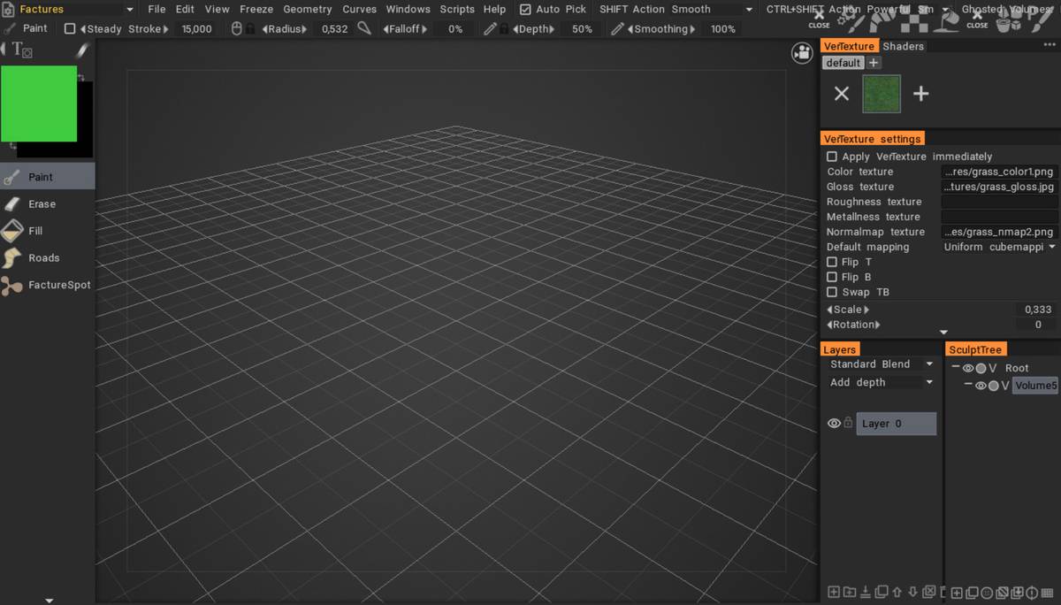Click merge down layer icon

pyautogui.click(x=866, y=592)
